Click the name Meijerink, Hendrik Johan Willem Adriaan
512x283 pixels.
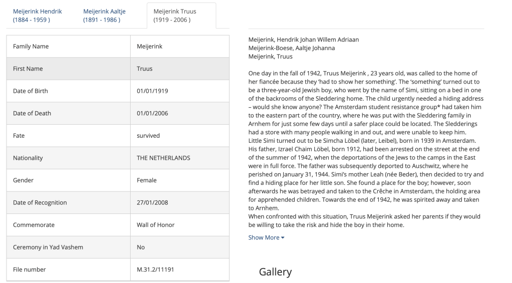[303, 40]
